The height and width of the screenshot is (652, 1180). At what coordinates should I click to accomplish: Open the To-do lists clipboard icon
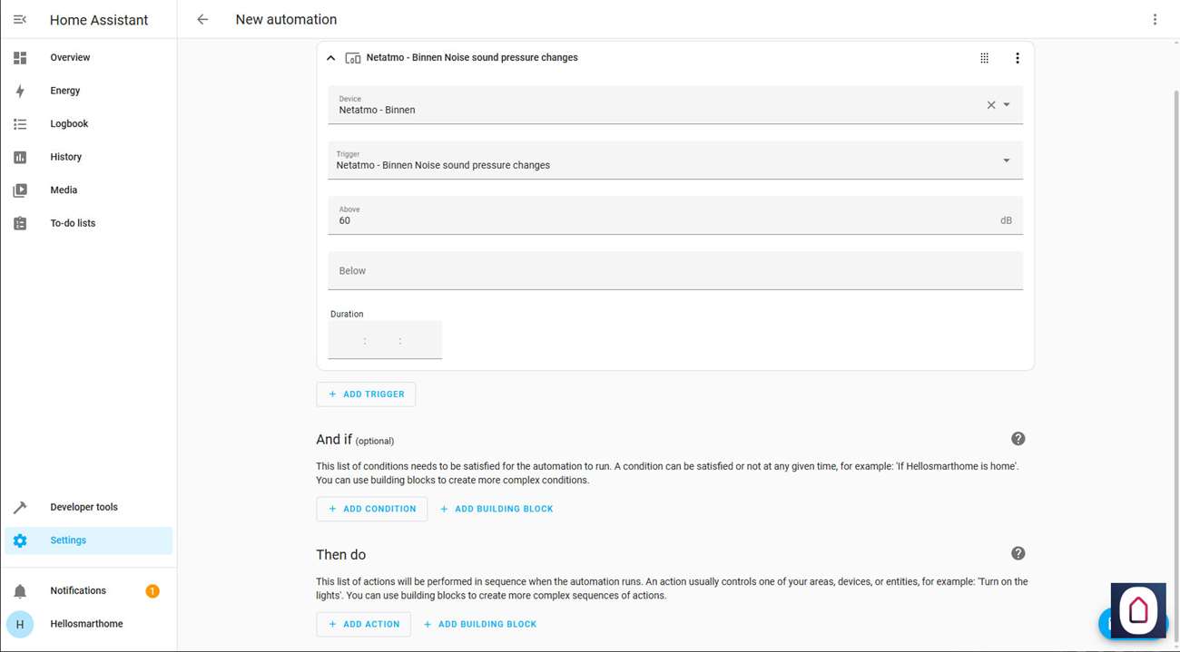point(20,223)
